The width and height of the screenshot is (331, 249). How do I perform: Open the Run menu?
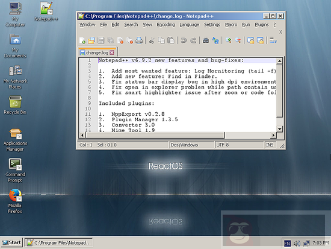pyautogui.click(x=246, y=25)
